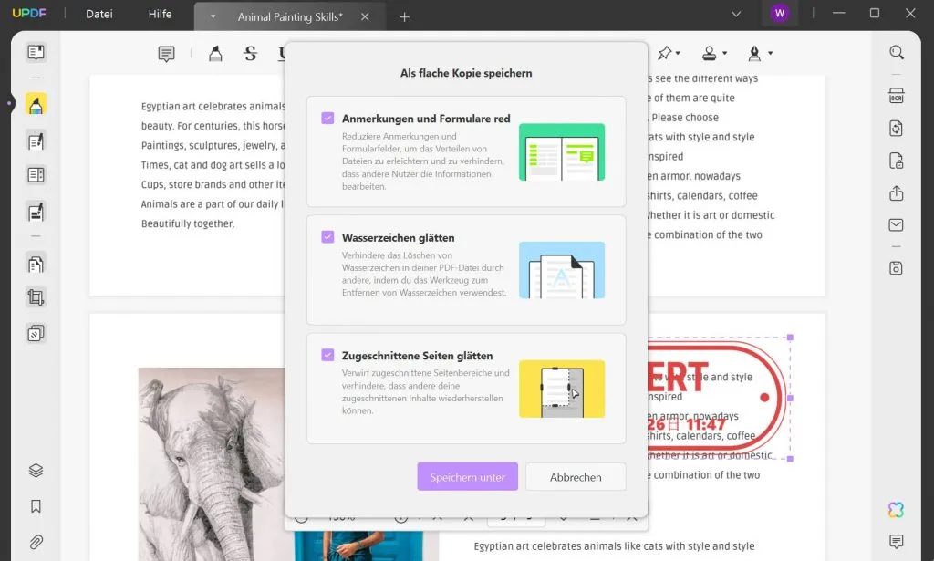Image resolution: width=934 pixels, height=561 pixels.
Task: Open the OCR tool
Action: pyautogui.click(x=896, y=95)
